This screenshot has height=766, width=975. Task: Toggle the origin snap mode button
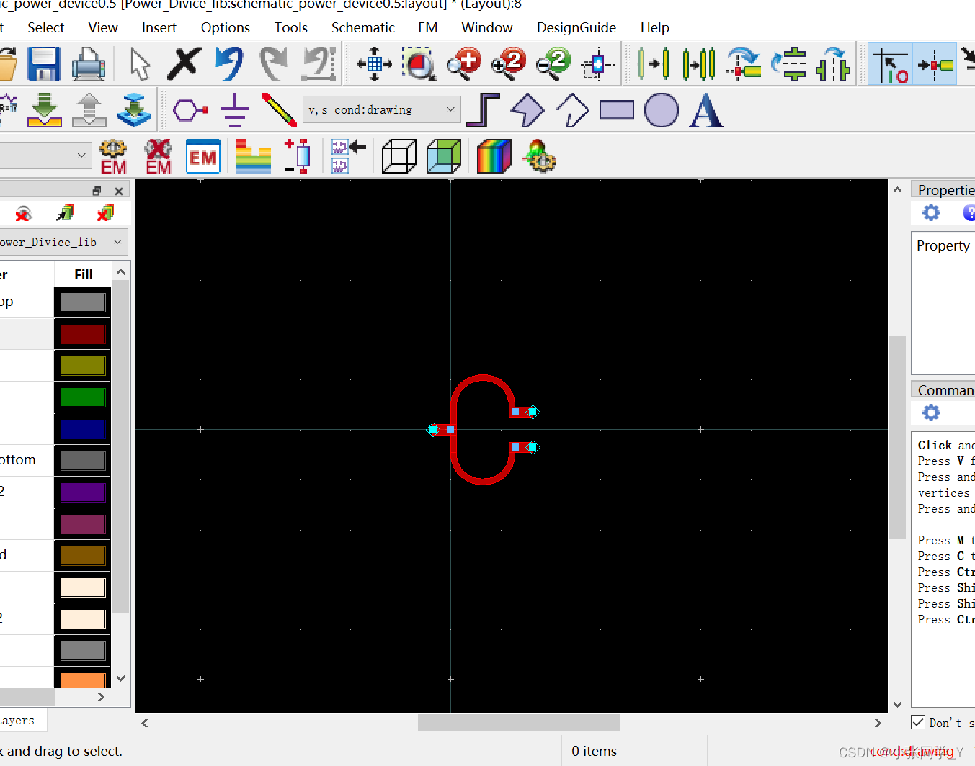pyautogui.click(x=891, y=64)
